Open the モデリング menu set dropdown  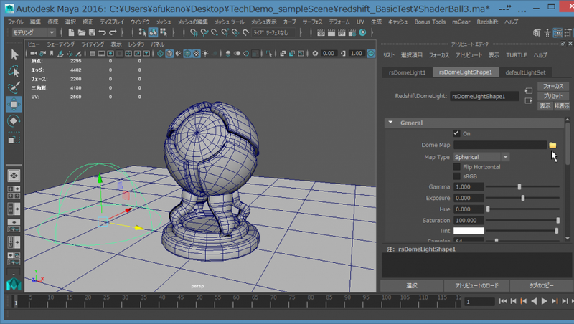point(33,32)
